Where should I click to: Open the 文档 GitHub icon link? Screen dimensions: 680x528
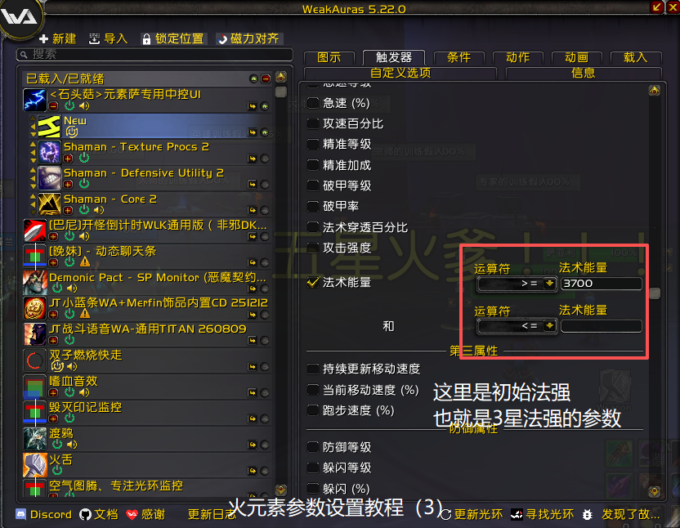(86, 515)
